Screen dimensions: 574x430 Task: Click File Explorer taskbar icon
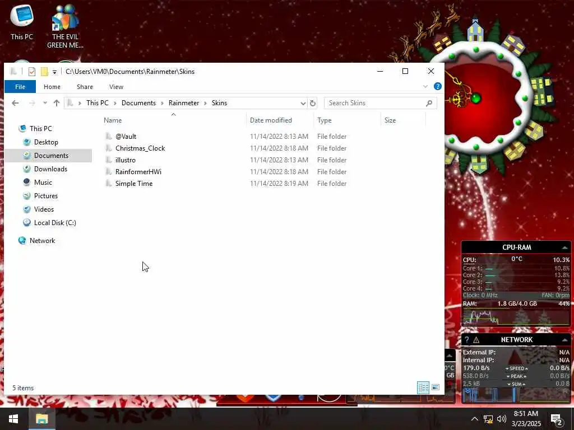point(41,419)
